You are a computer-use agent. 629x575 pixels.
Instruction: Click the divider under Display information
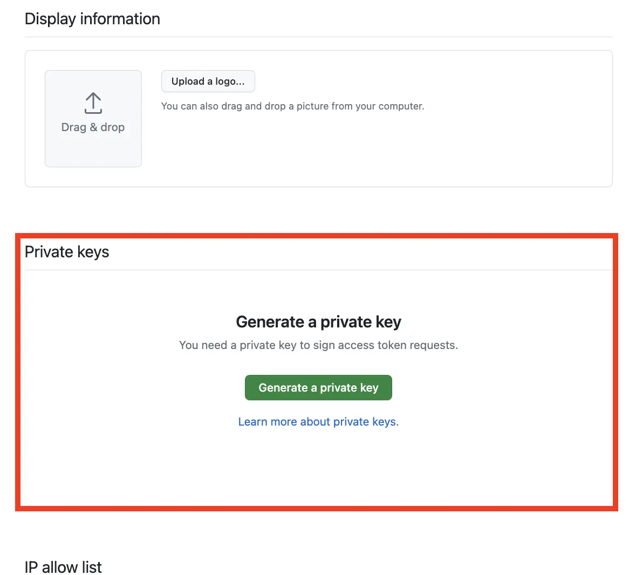pyautogui.click(x=318, y=36)
